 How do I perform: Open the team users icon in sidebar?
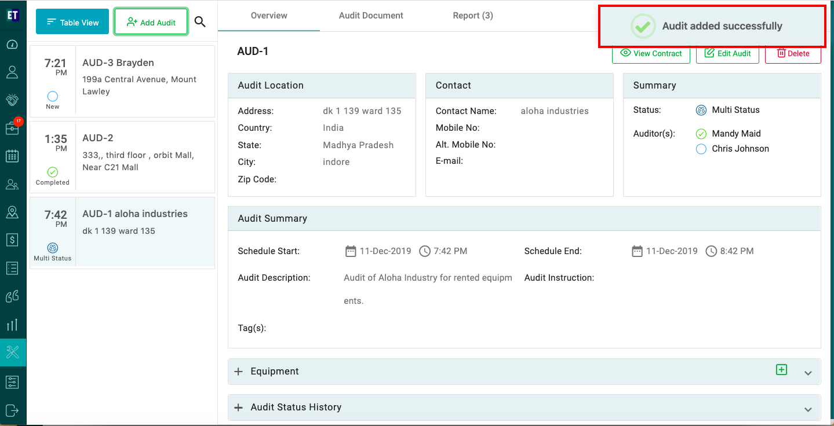click(12, 184)
